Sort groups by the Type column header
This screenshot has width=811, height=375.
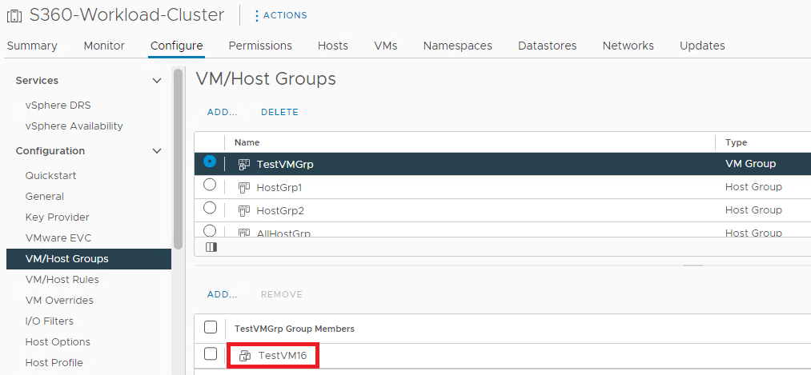pyautogui.click(x=736, y=142)
